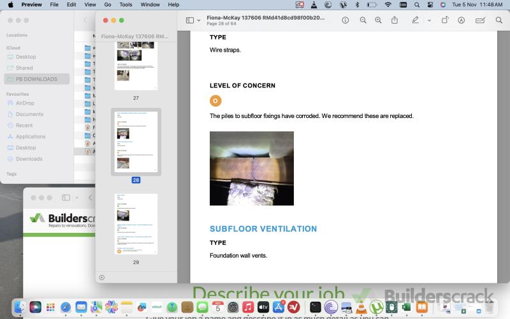Open the form filling toolbar icon
This screenshot has height=319, width=510.
[x=480, y=20]
